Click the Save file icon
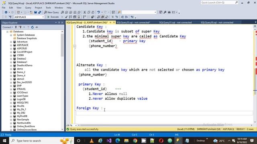 35,12
